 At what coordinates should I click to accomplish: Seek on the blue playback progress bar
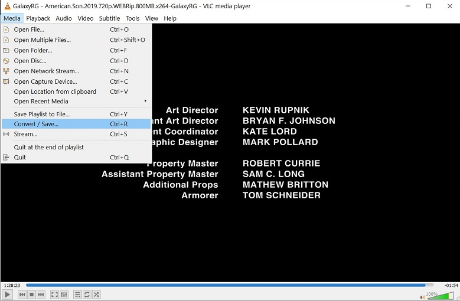pyautogui.click(x=230, y=285)
